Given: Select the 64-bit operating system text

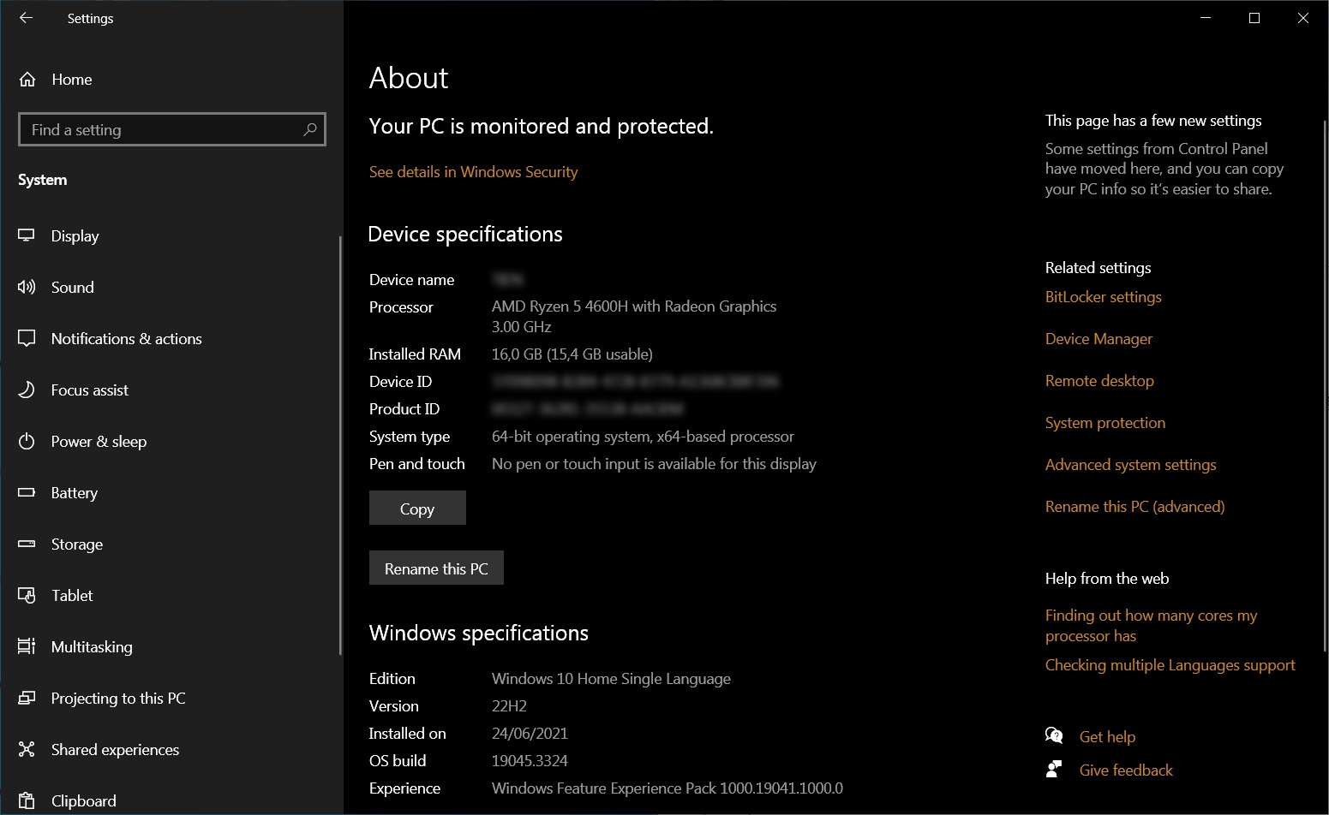Looking at the screenshot, I should (643, 437).
